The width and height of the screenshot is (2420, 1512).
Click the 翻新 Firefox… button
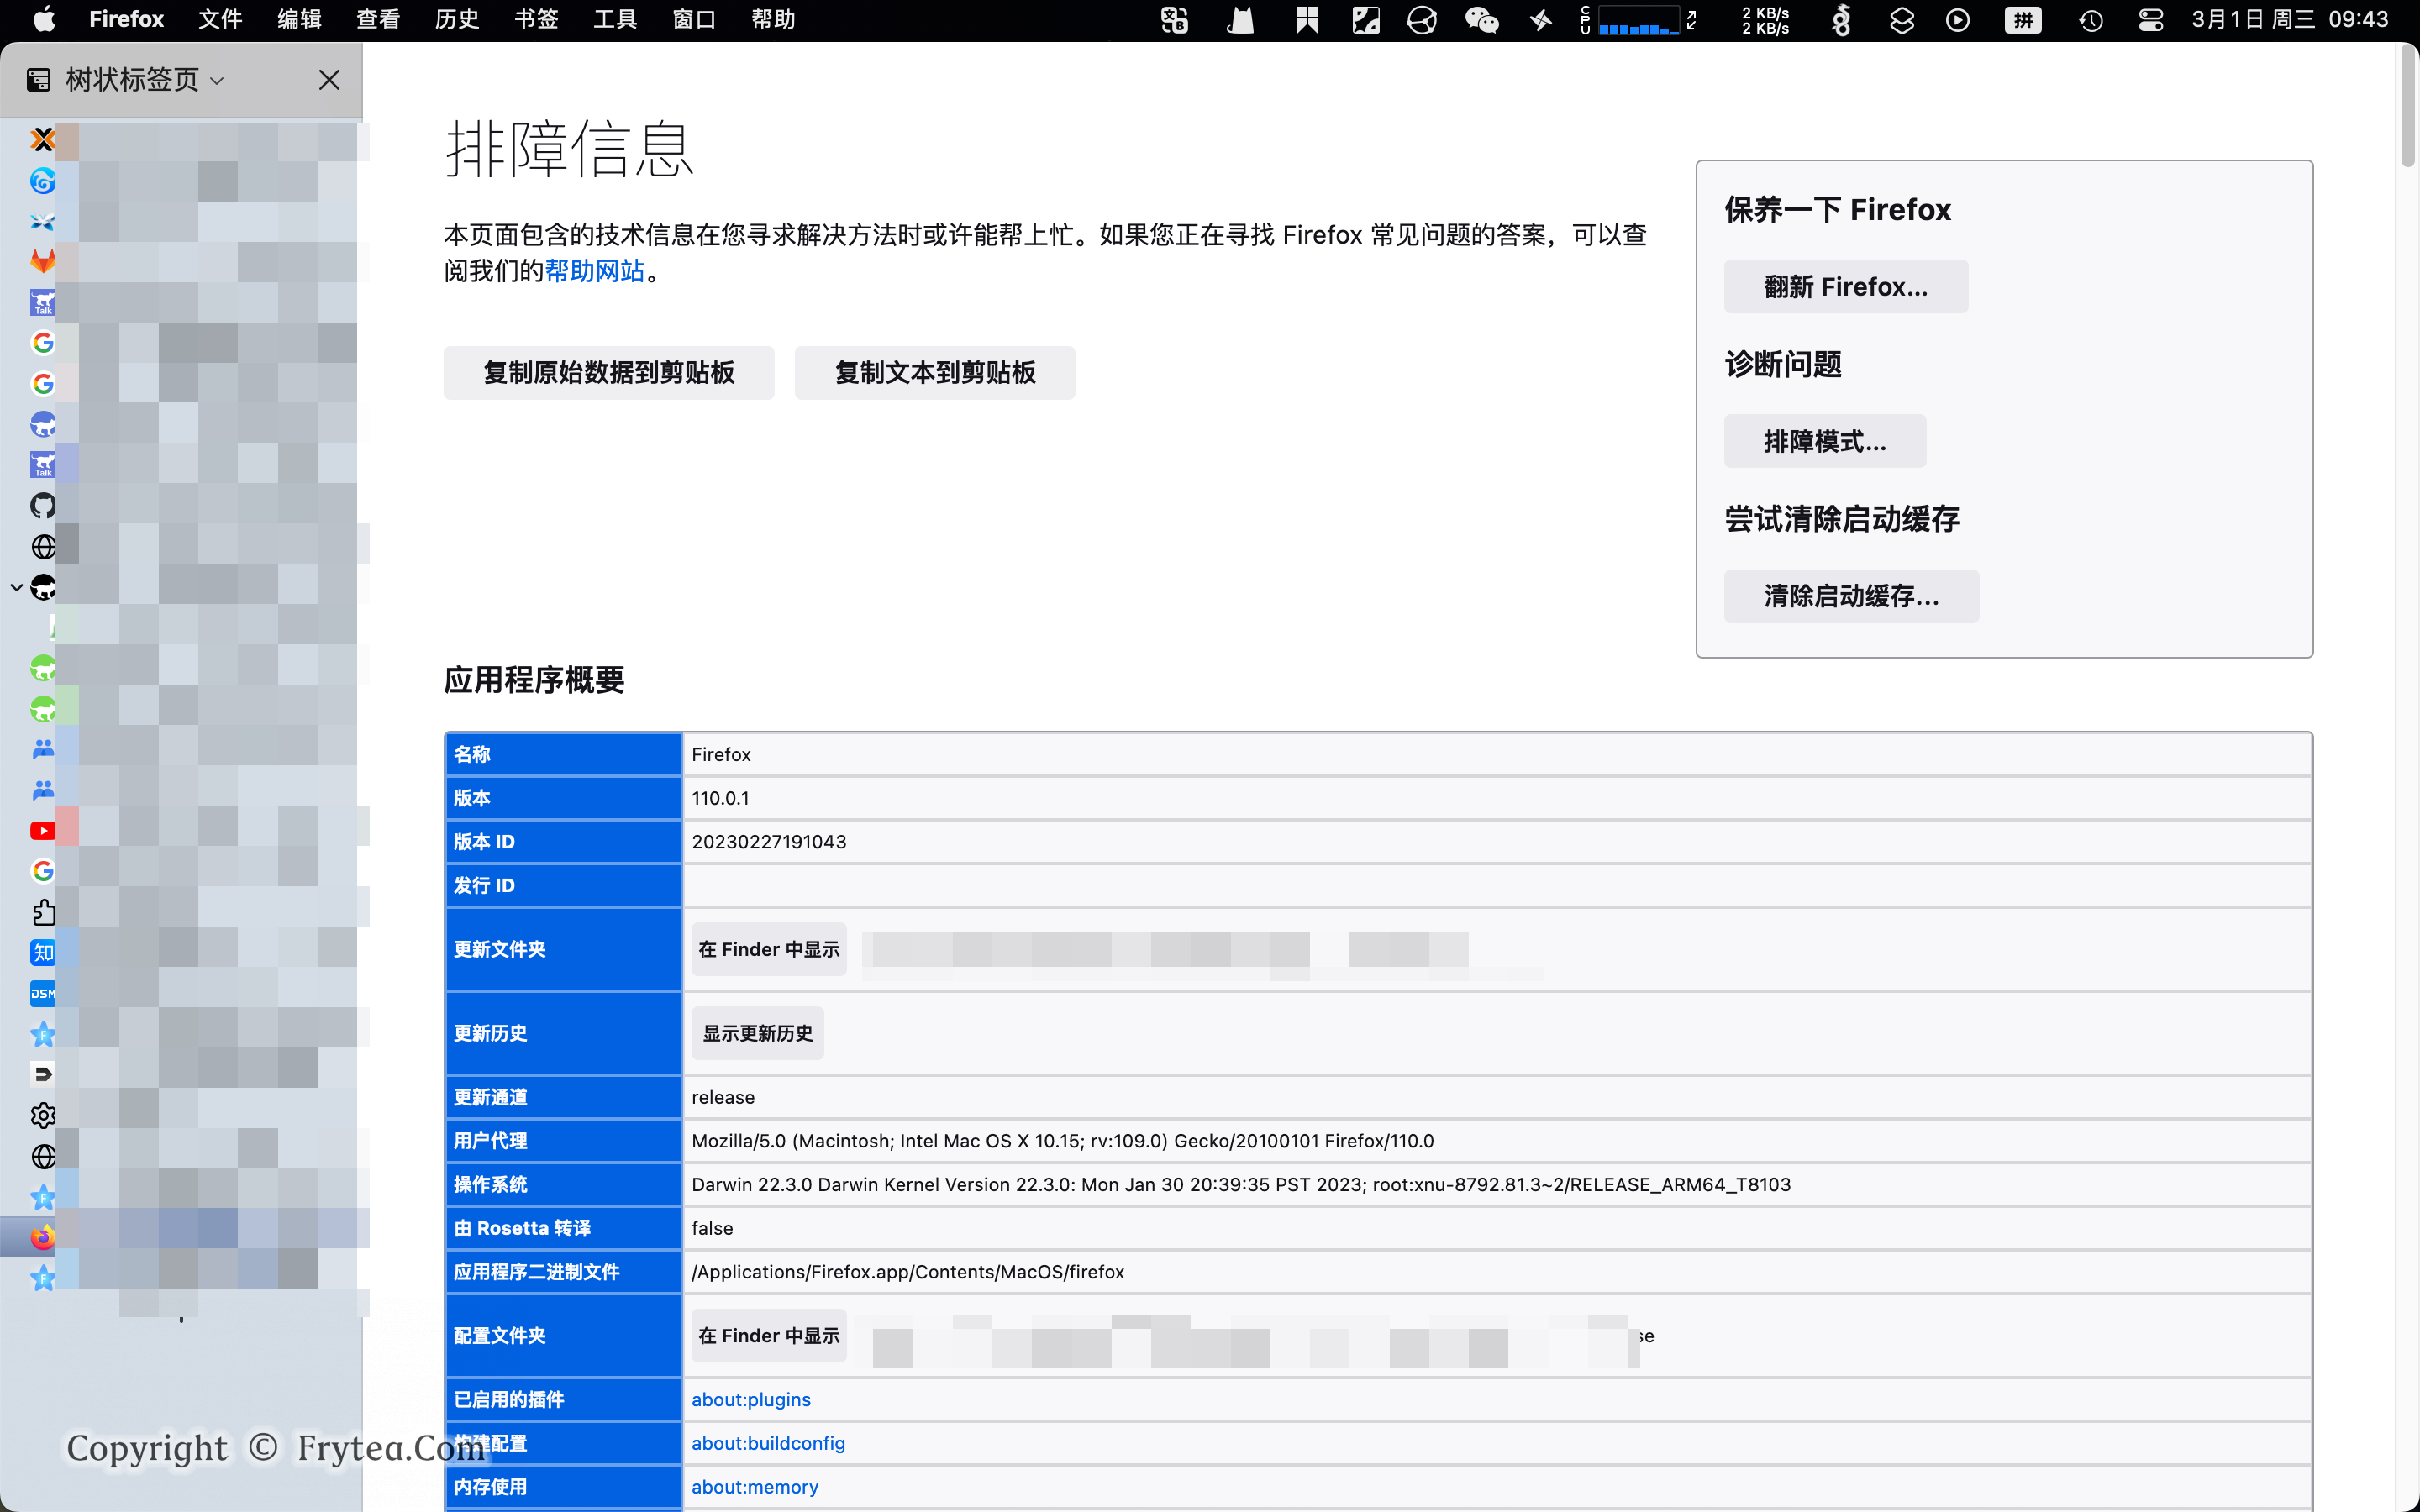(1845, 287)
